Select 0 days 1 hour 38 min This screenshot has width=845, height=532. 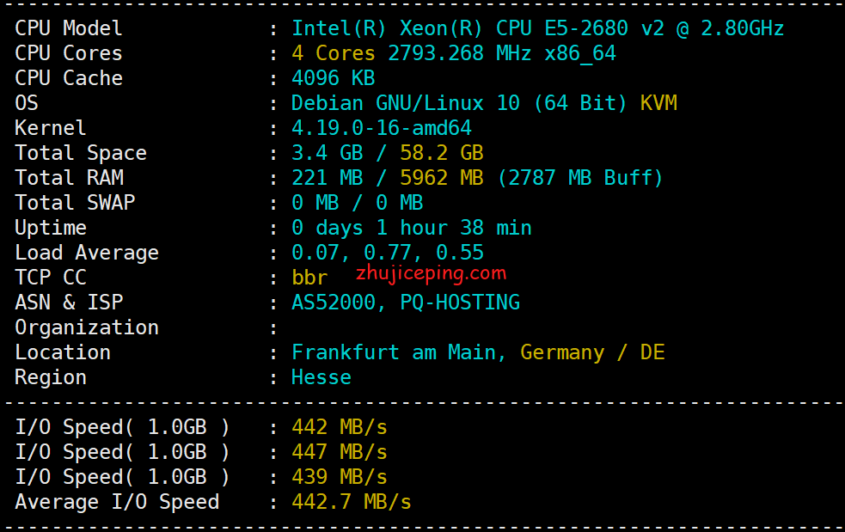tap(412, 228)
